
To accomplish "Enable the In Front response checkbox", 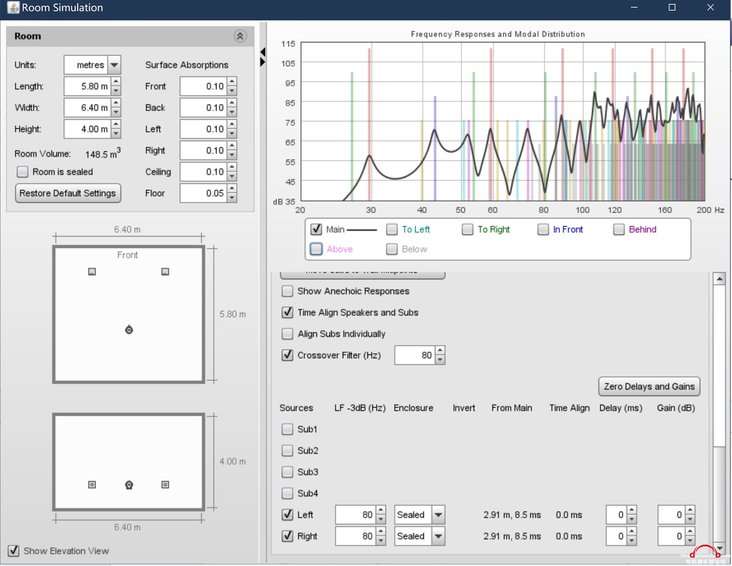I will pyautogui.click(x=543, y=230).
